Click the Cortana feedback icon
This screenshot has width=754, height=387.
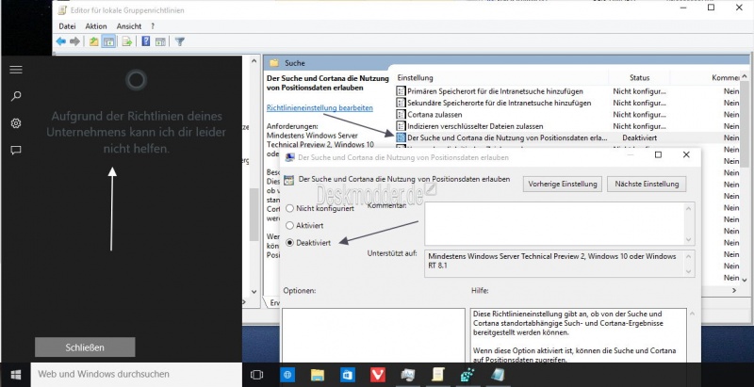(x=16, y=151)
